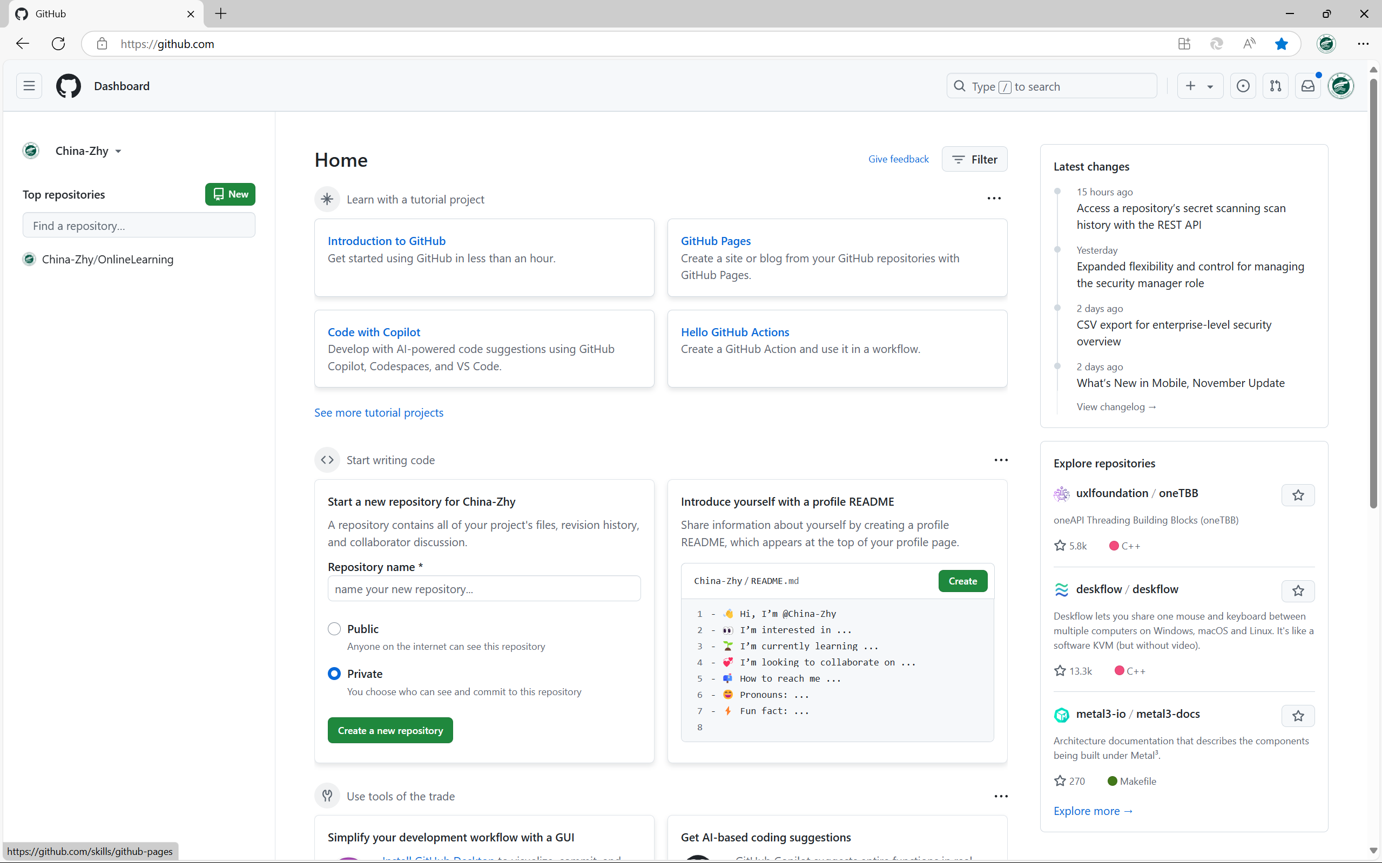Image resolution: width=1382 pixels, height=863 pixels.
Task: Open browser settings and more menu
Action: [1363, 44]
